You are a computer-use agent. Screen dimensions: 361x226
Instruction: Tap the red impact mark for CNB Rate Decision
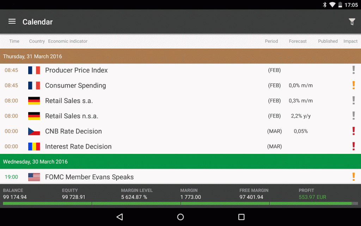(x=354, y=131)
